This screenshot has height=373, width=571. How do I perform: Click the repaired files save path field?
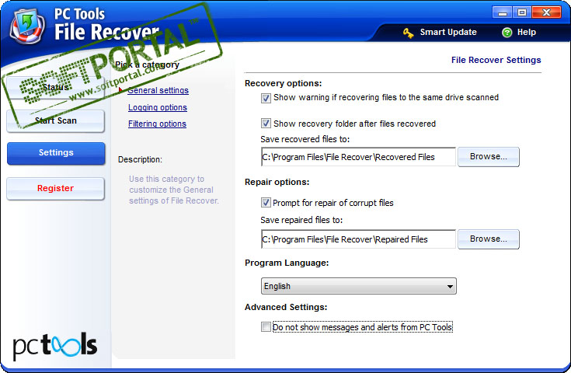358,239
